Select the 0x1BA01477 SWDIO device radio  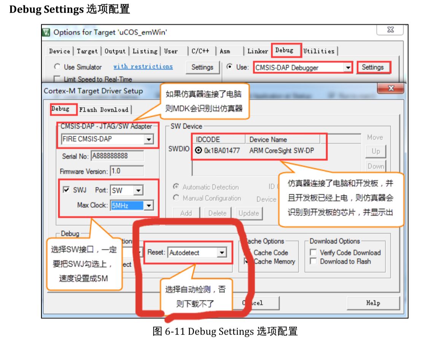click(x=198, y=151)
